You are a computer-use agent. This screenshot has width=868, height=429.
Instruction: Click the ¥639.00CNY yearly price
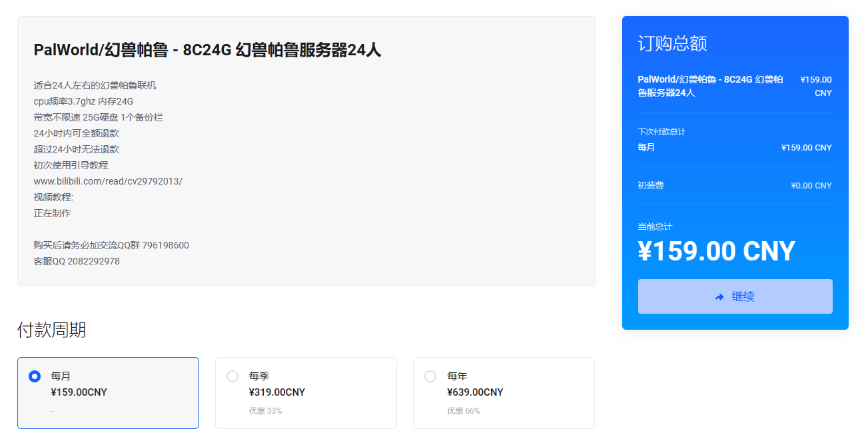point(475,392)
